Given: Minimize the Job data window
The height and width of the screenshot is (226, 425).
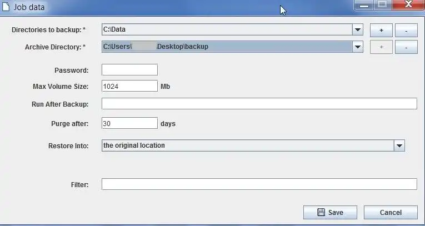Looking at the screenshot, I should (364, 5).
